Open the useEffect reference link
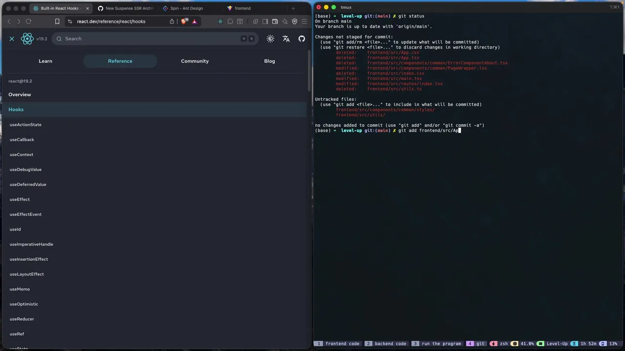This screenshot has height=351, width=625. coord(20,199)
